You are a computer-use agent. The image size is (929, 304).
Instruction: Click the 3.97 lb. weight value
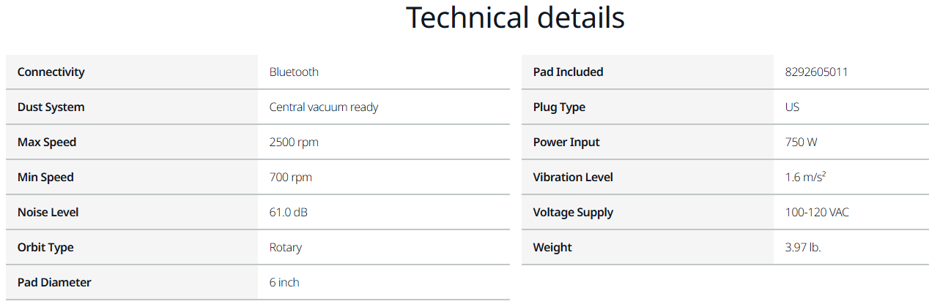pyautogui.click(x=803, y=247)
